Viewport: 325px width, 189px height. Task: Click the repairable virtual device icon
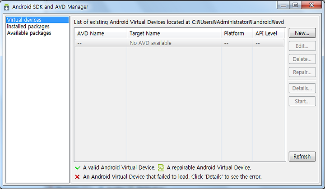coord(161,167)
